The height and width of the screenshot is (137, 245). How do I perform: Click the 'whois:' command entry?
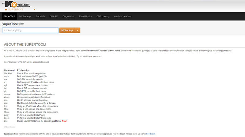pyautogui.click(x=7, y=97)
